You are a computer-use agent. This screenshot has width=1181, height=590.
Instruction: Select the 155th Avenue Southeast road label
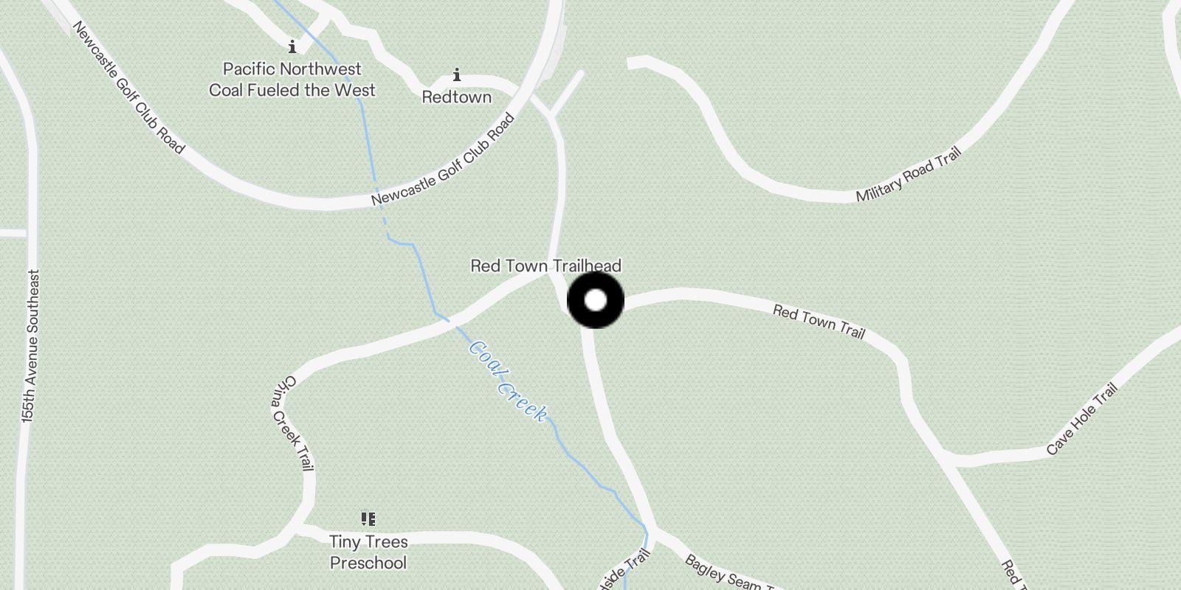point(30,346)
